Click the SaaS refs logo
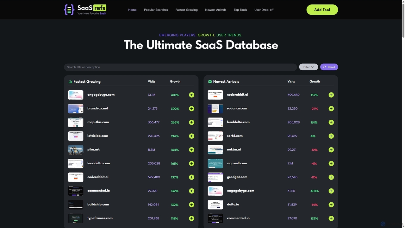Screen dimensions: 405x228 [85, 9]
